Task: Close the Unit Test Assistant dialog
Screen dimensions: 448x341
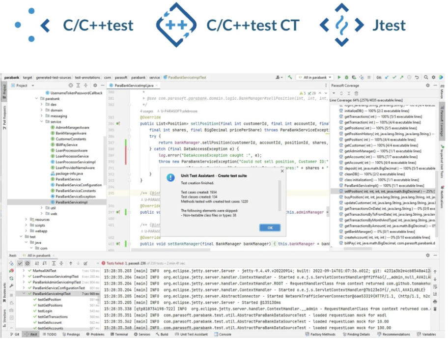Action: 282,171
